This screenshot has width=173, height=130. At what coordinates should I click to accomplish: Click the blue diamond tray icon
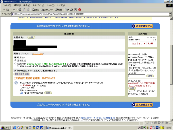(157, 128)
